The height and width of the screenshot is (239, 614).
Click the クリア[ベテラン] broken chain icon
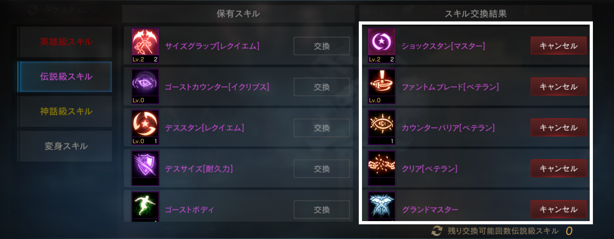click(x=382, y=168)
